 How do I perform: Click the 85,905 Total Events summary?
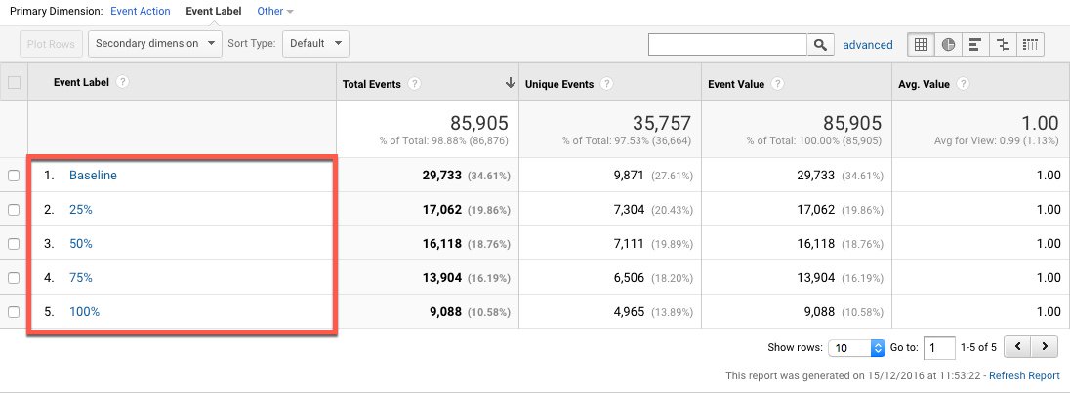click(479, 123)
